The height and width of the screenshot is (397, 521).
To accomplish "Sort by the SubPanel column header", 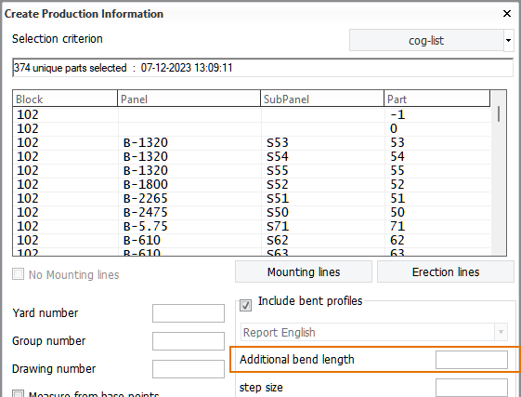I will pos(322,99).
